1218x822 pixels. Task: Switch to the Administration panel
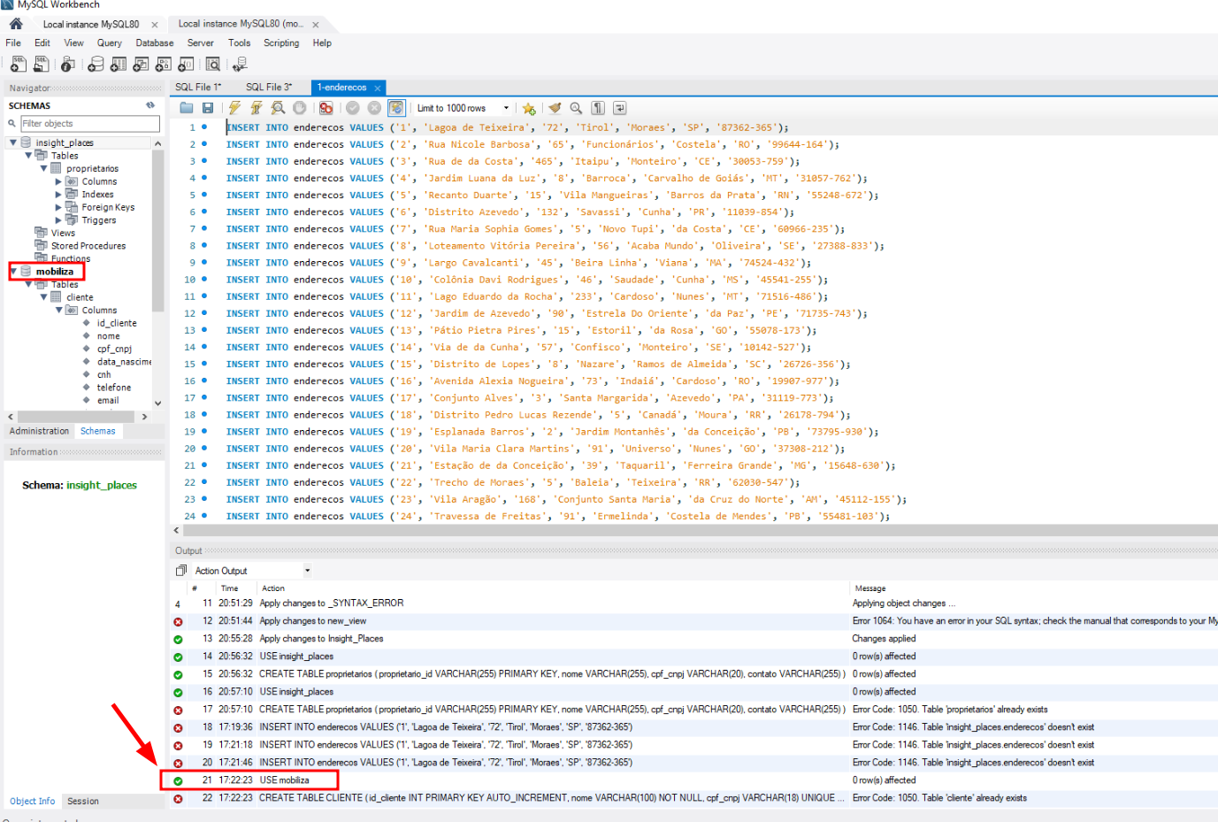tap(39, 431)
